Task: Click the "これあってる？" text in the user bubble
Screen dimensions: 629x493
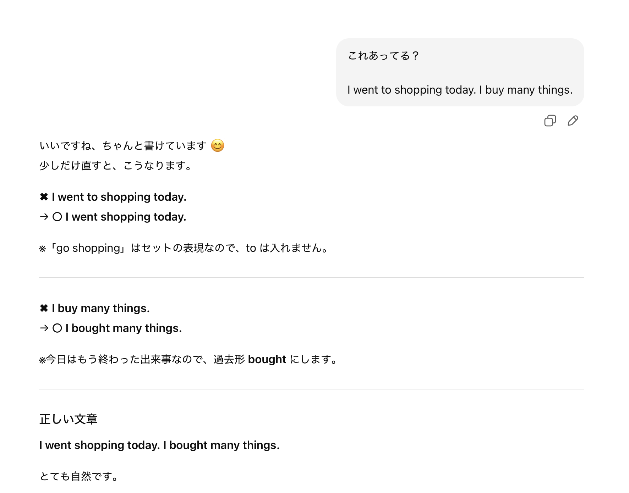Action: pyautogui.click(x=384, y=56)
